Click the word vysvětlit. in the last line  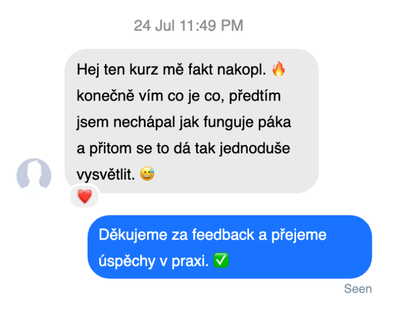coord(106,174)
